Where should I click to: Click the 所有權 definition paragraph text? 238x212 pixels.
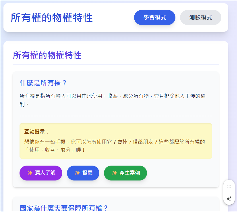113,100
